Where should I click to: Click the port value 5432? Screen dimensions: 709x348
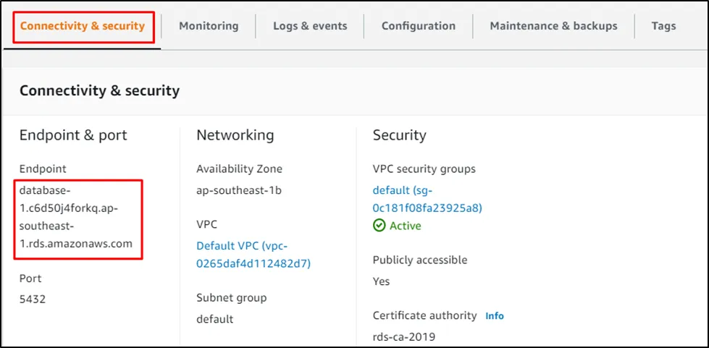coord(33,299)
